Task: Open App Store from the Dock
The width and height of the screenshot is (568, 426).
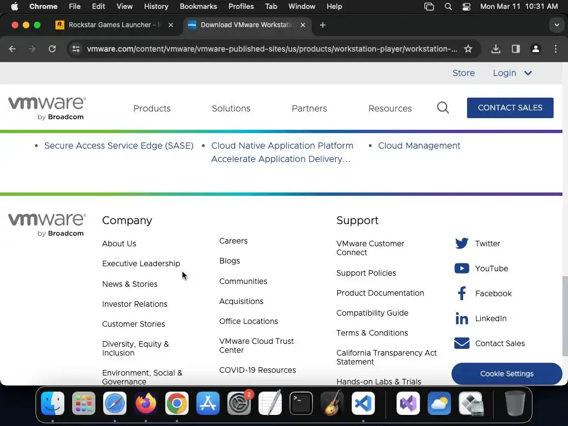Action: (208, 403)
